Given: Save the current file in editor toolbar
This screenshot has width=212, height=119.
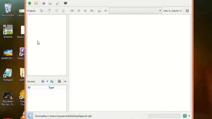Looking at the screenshot, I should [99, 11].
